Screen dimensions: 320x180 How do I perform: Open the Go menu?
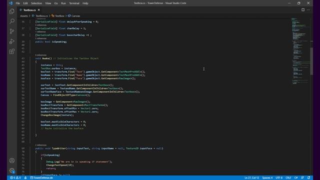pyautogui.click(x=56, y=3)
